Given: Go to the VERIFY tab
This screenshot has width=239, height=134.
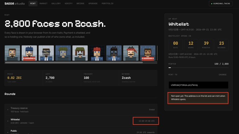Looking at the screenshot, I should click(69, 4).
